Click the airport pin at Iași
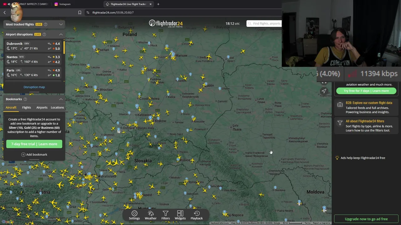 coord(299,202)
